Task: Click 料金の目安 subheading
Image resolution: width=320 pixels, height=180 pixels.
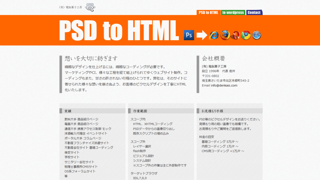Action: [207, 137]
